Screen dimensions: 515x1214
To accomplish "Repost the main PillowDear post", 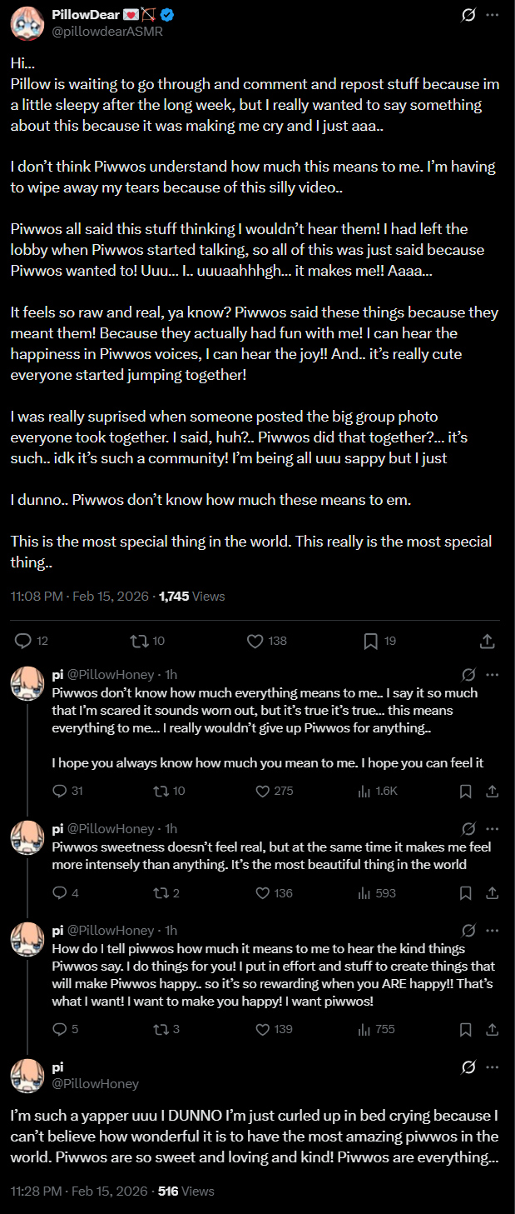I will coord(139,641).
